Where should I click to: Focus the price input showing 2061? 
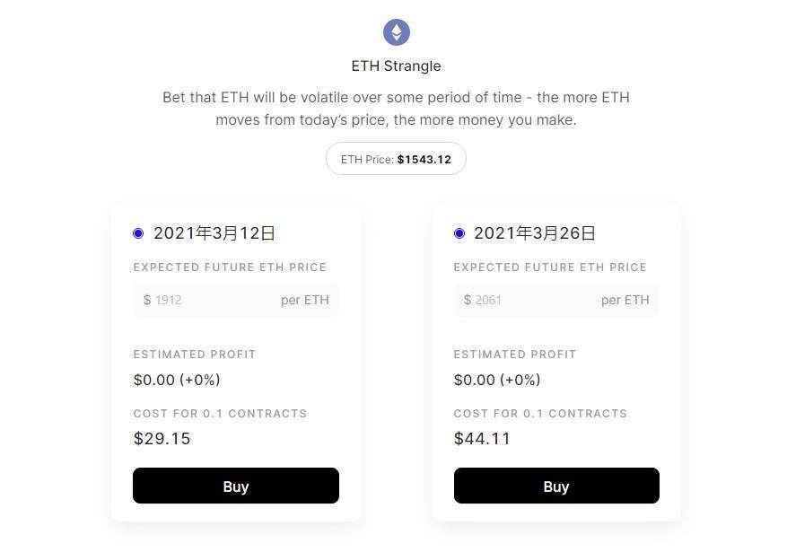click(531, 300)
